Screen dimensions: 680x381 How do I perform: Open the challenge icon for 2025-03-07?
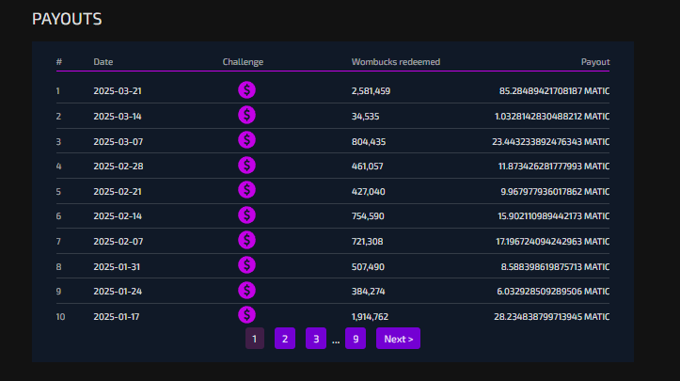tap(246, 140)
